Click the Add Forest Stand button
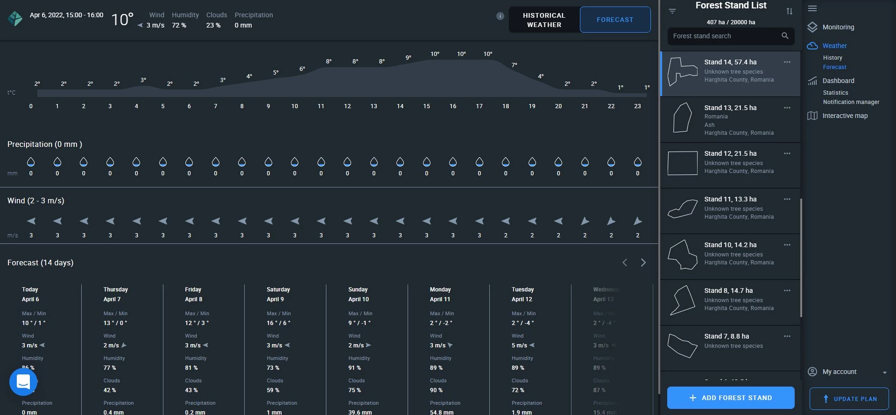Image resolution: width=896 pixels, height=415 pixels. [731, 398]
